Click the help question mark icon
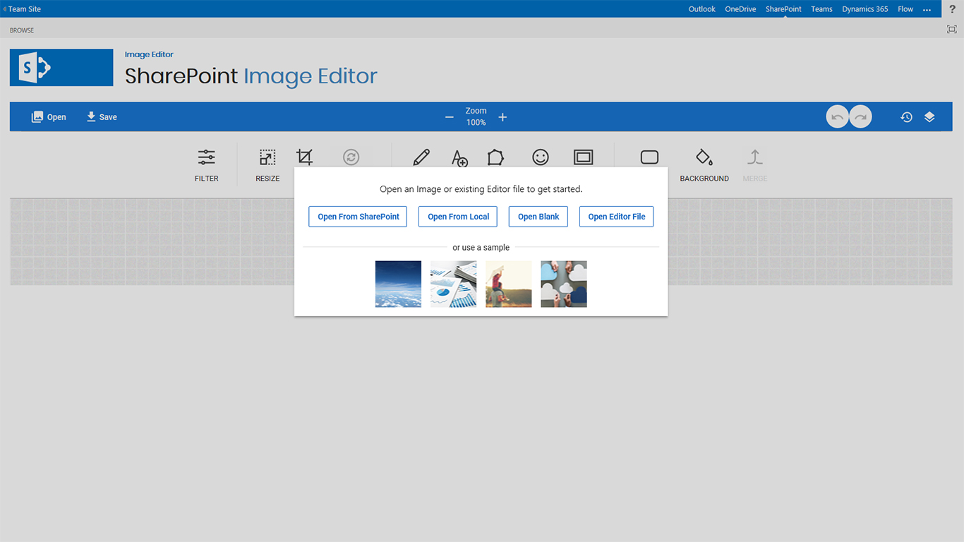 953,9
